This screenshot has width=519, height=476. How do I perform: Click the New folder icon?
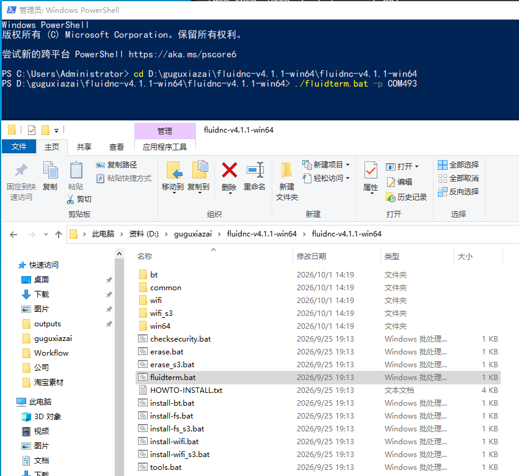point(286,170)
